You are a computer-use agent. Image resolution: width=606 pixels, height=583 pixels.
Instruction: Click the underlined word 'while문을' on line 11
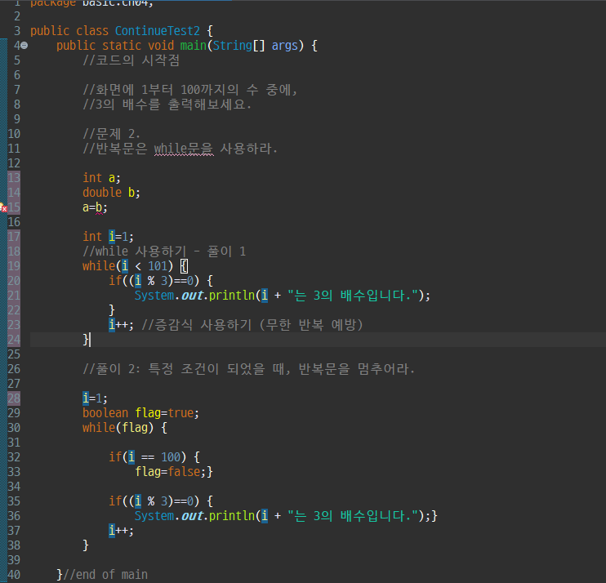[184, 149]
